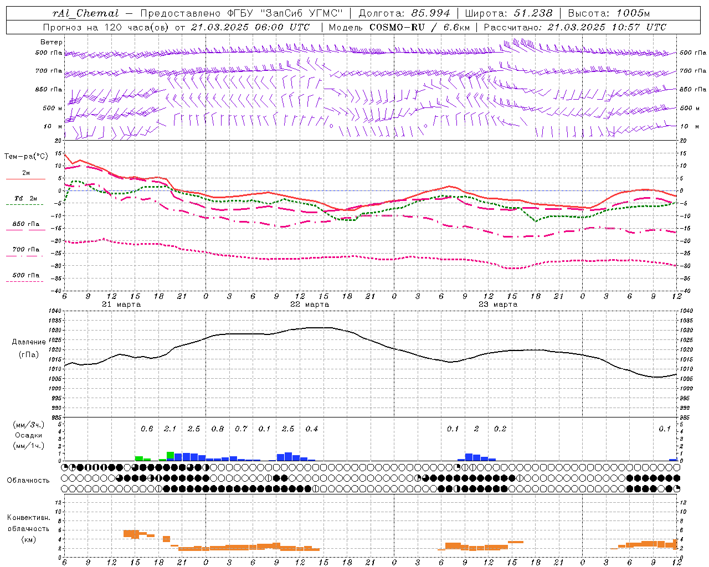Click the Долгота: 85.994 value
The image size is (709, 567).
pos(404,13)
